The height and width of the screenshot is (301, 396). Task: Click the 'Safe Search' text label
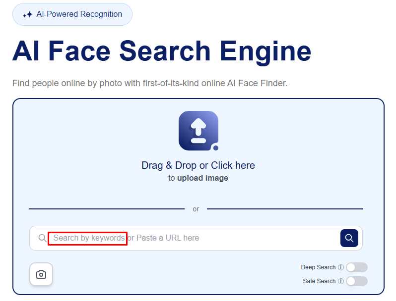coord(319,281)
